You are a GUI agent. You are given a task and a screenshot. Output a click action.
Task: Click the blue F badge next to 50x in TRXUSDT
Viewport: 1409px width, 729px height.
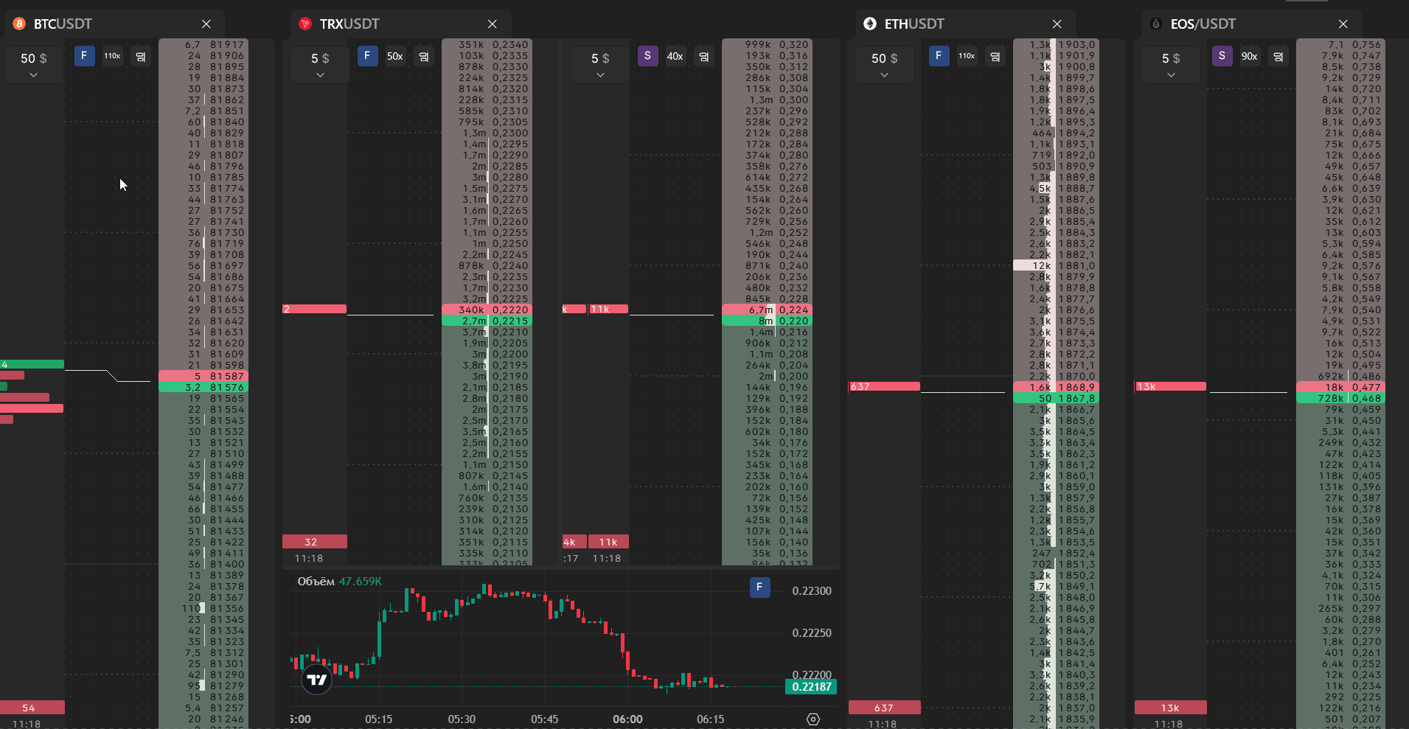(x=367, y=56)
